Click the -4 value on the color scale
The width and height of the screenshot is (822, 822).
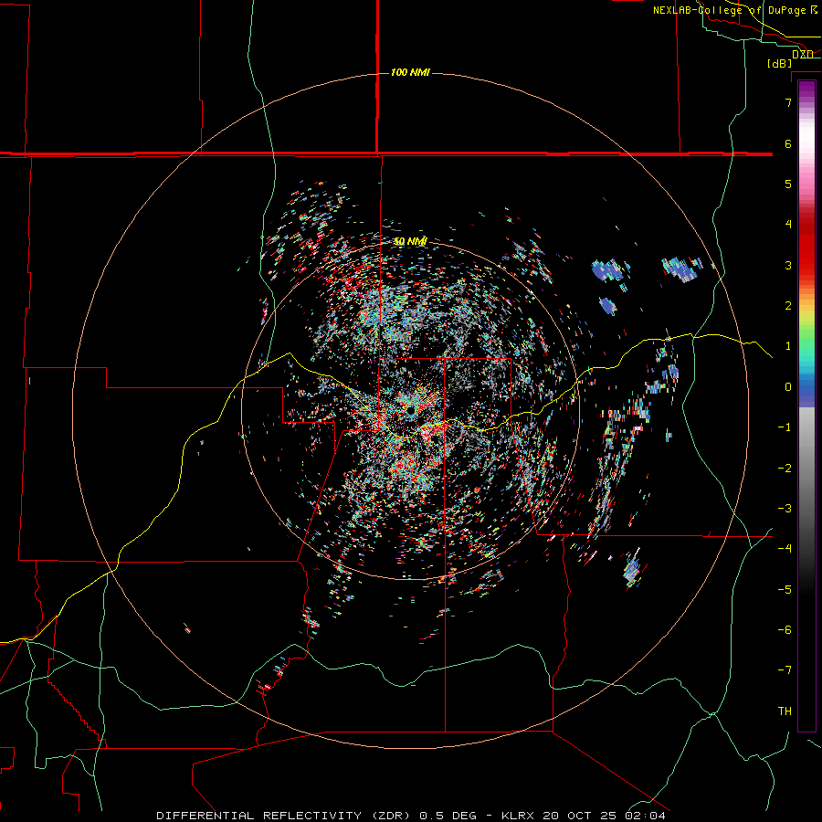coord(785,548)
